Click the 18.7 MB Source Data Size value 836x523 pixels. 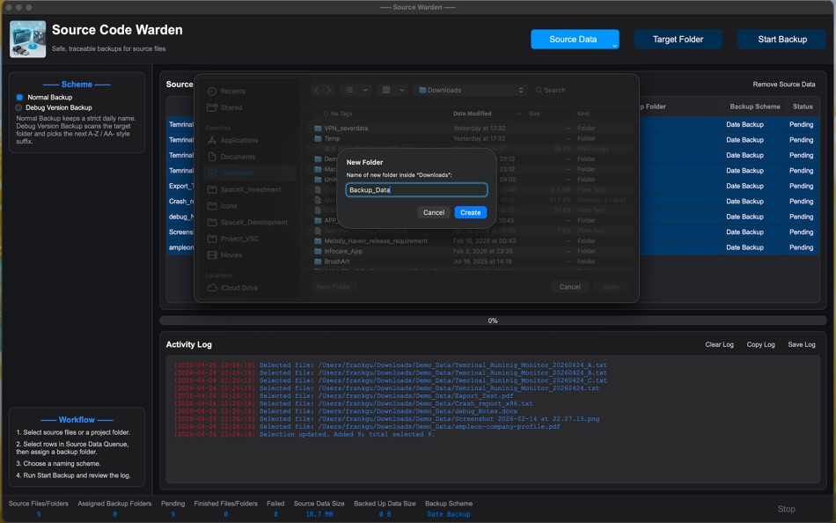click(x=319, y=514)
